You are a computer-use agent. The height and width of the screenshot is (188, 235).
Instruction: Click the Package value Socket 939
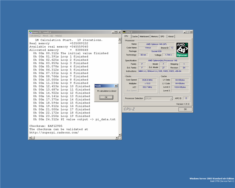click(x=156, y=51)
